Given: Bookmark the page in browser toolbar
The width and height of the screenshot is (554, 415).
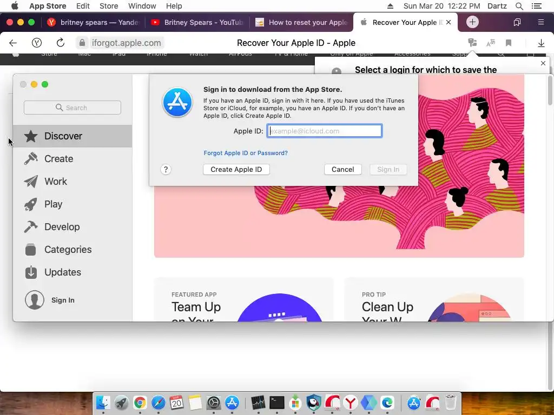Looking at the screenshot, I should point(509,43).
